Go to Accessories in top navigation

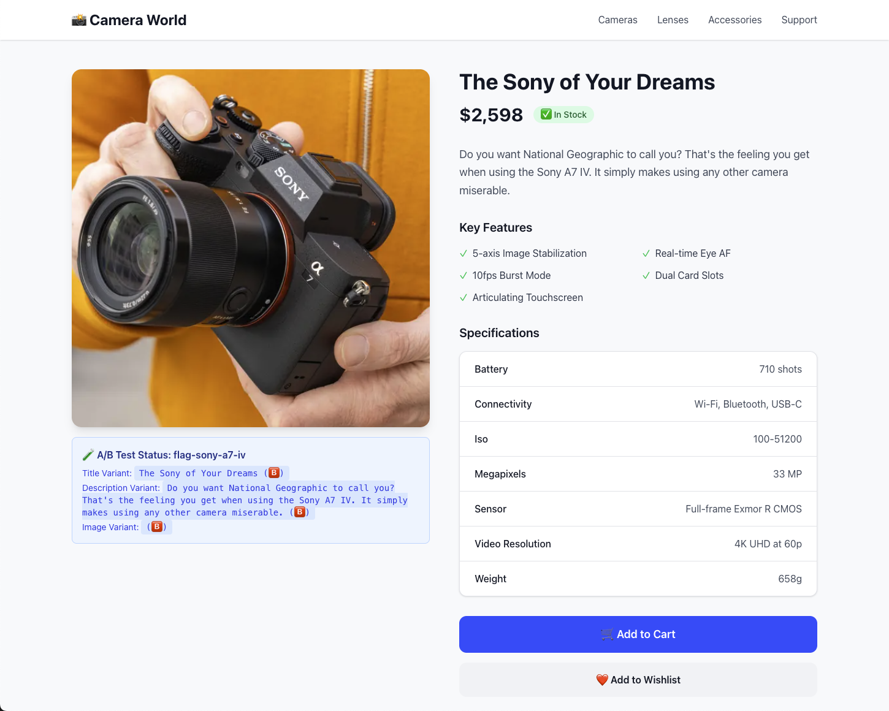(x=735, y=20)
